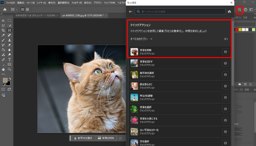Screen dimensions: 256x146
Task: Close the cat-4098058_1280.jpg document tab
Action: tap(106, 15)
